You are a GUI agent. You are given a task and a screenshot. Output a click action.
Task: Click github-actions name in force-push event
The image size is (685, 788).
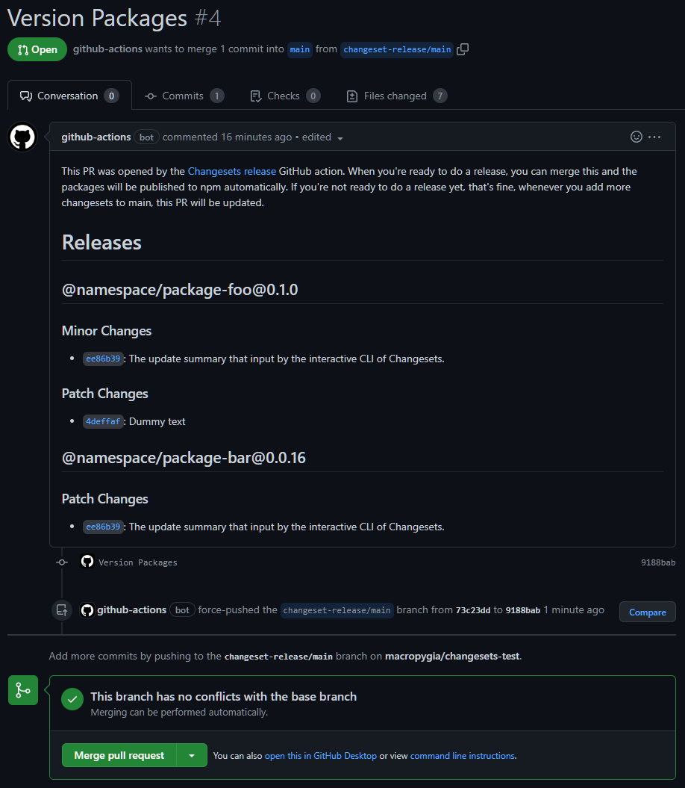tap(131, 609)
